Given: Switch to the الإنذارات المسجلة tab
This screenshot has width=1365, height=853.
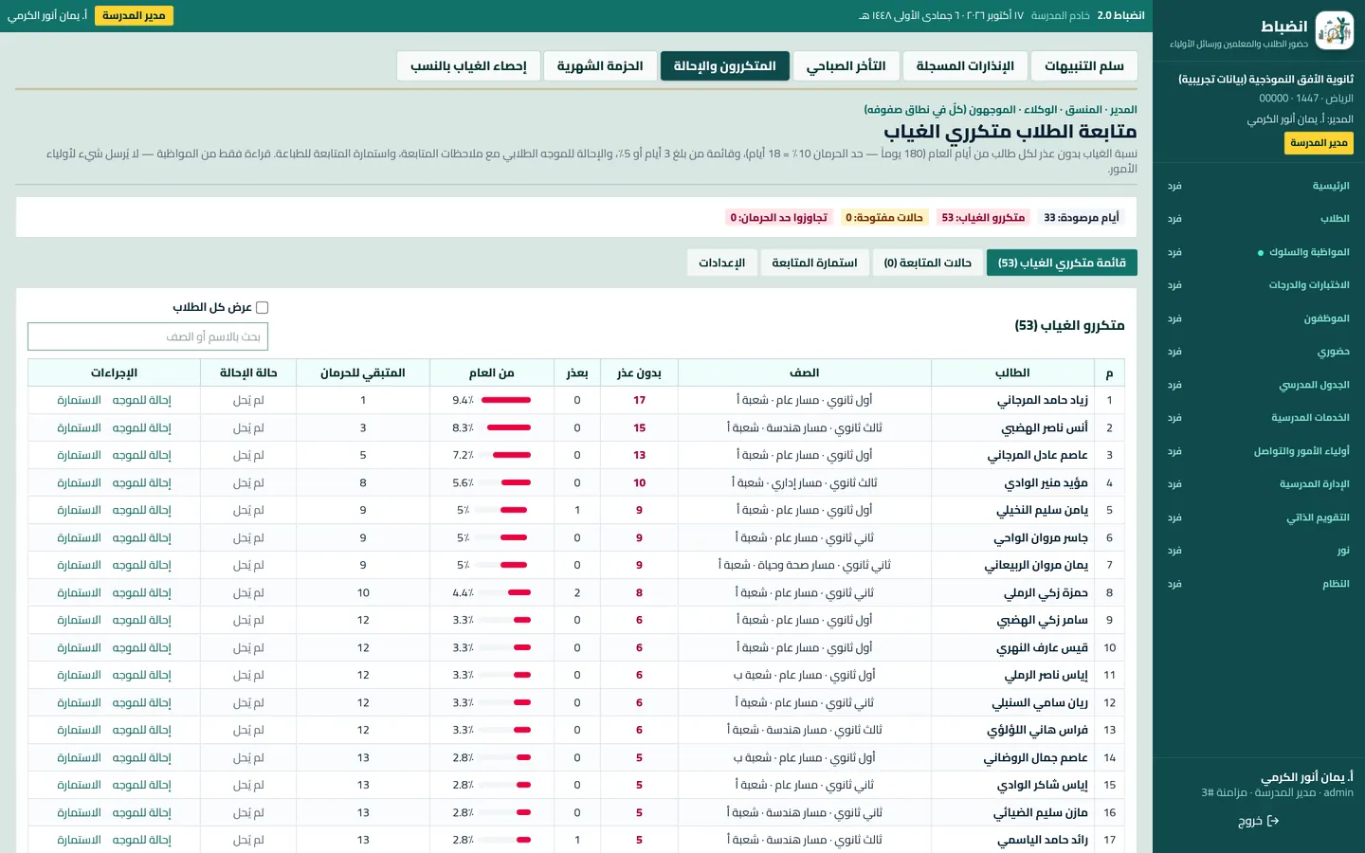Looking at the screenshot, I should [965, 66].
